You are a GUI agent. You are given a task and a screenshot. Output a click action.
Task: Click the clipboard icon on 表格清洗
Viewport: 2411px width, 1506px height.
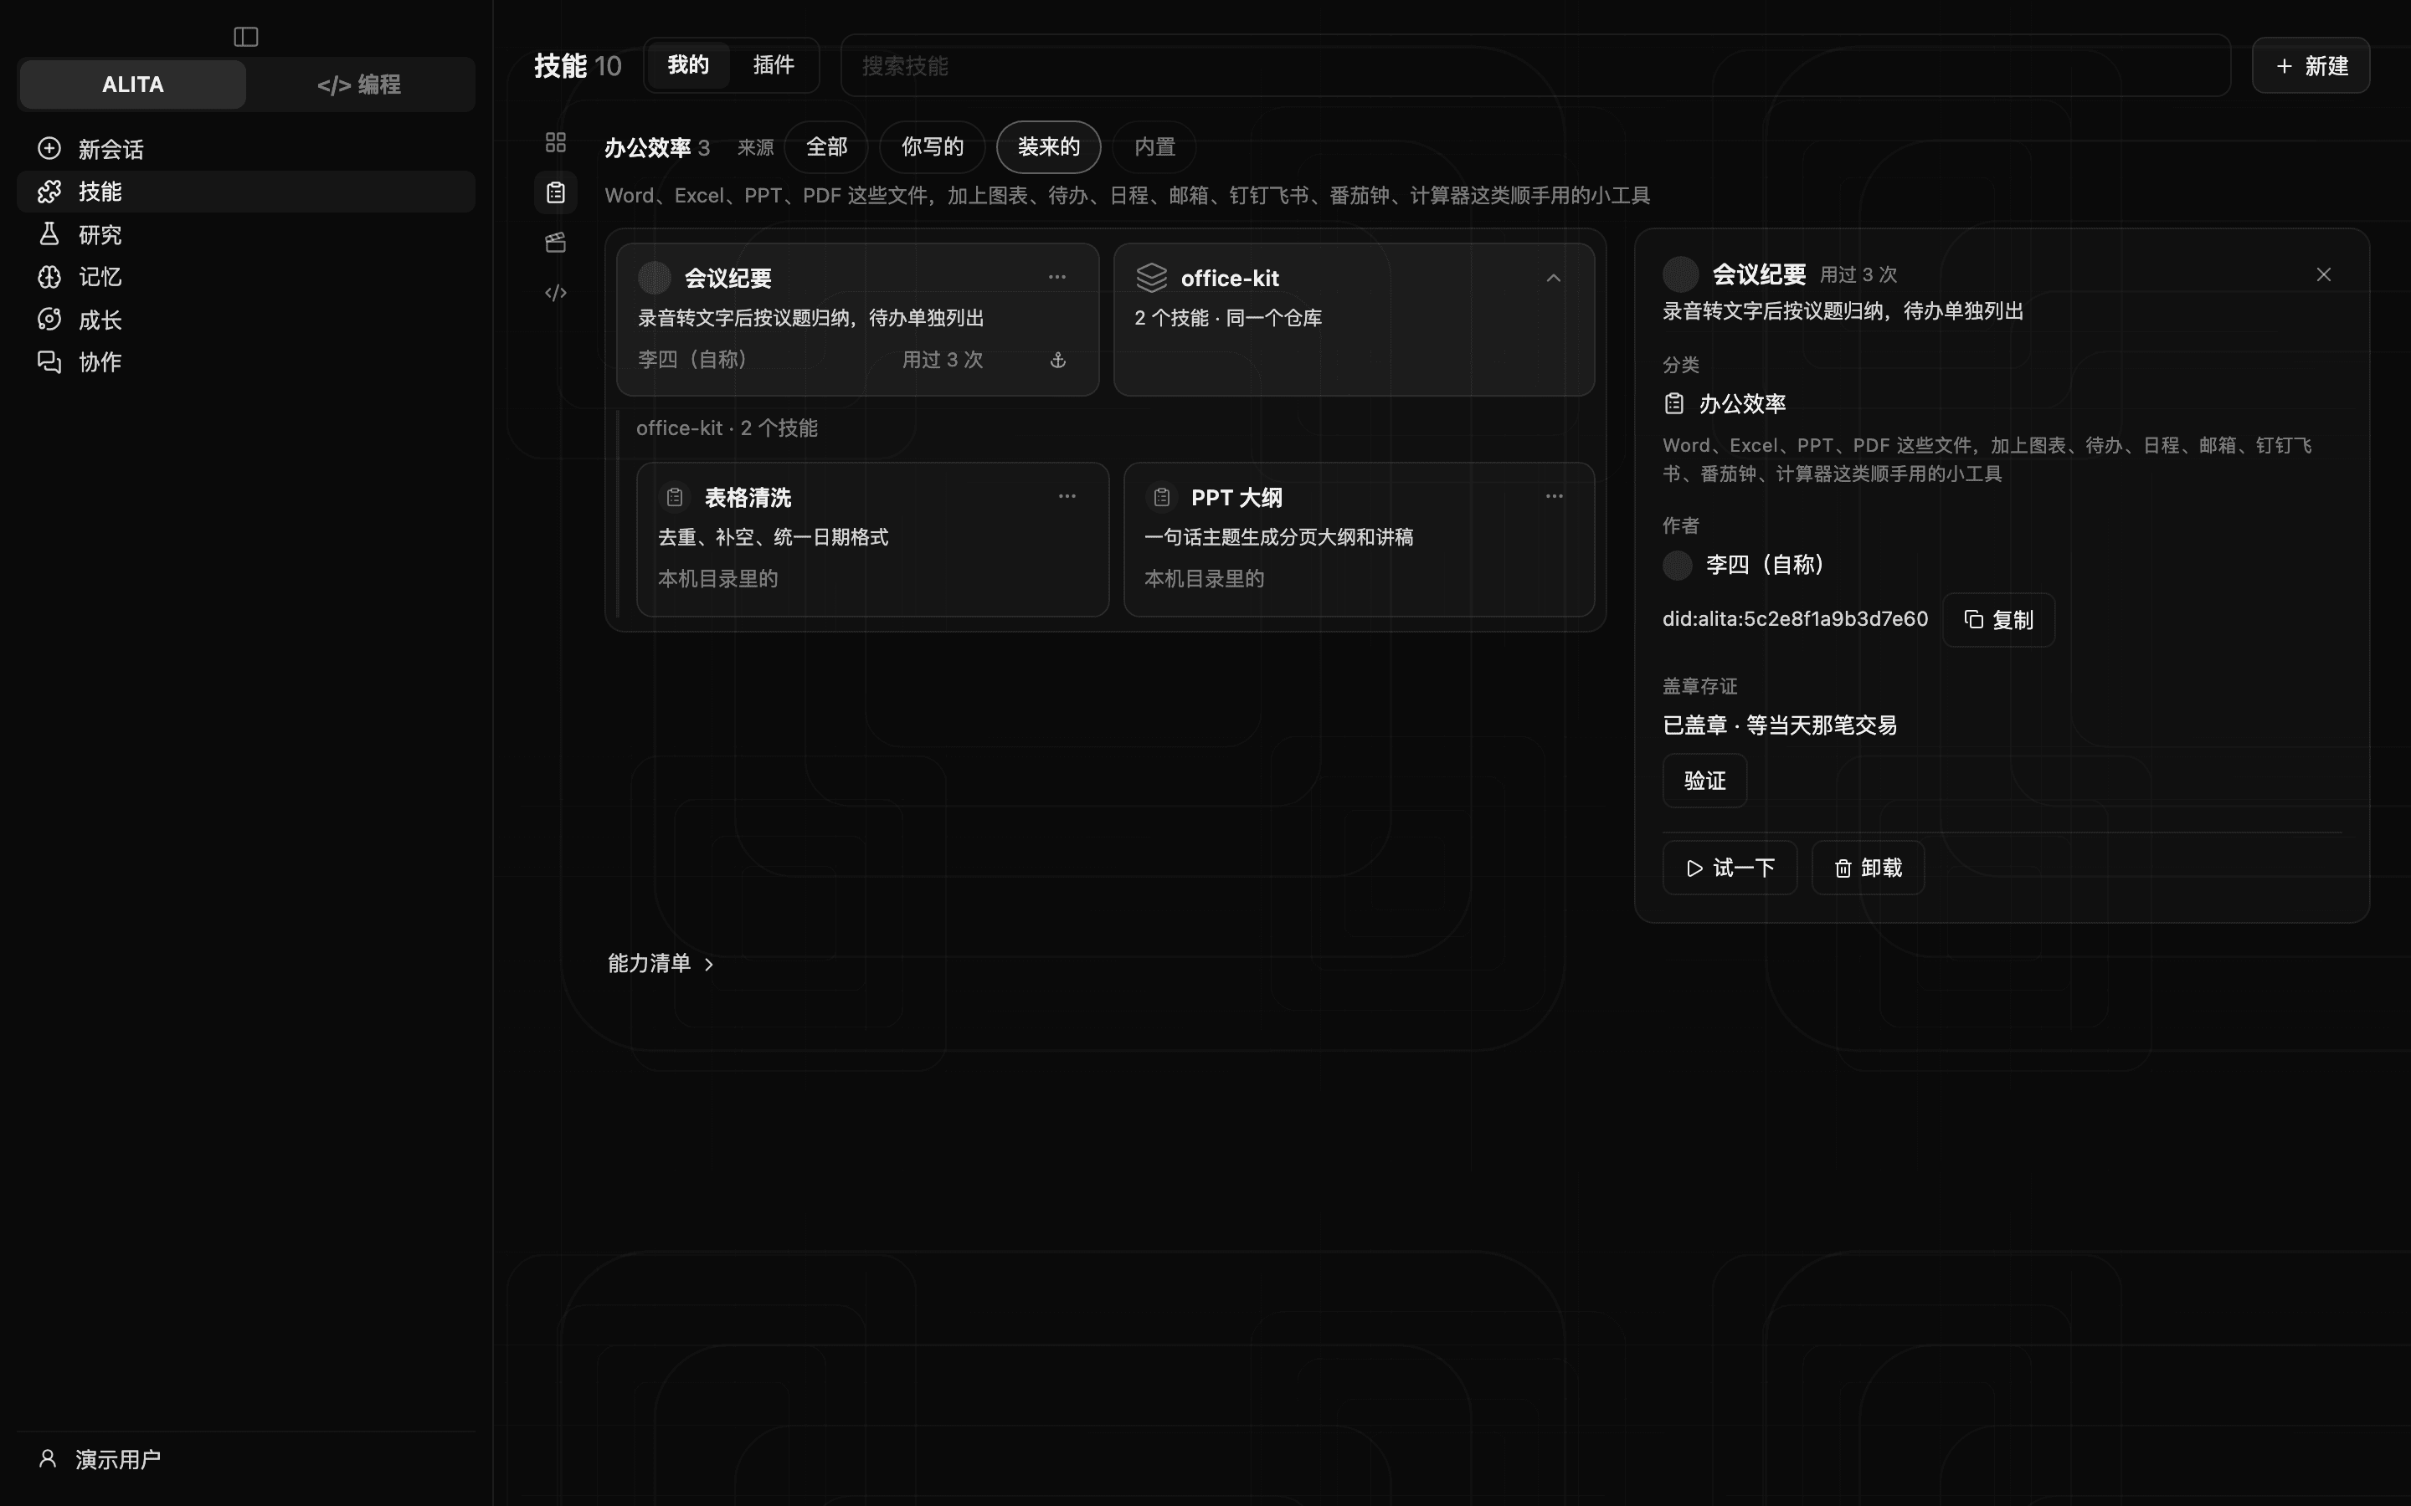click(675, 497)
